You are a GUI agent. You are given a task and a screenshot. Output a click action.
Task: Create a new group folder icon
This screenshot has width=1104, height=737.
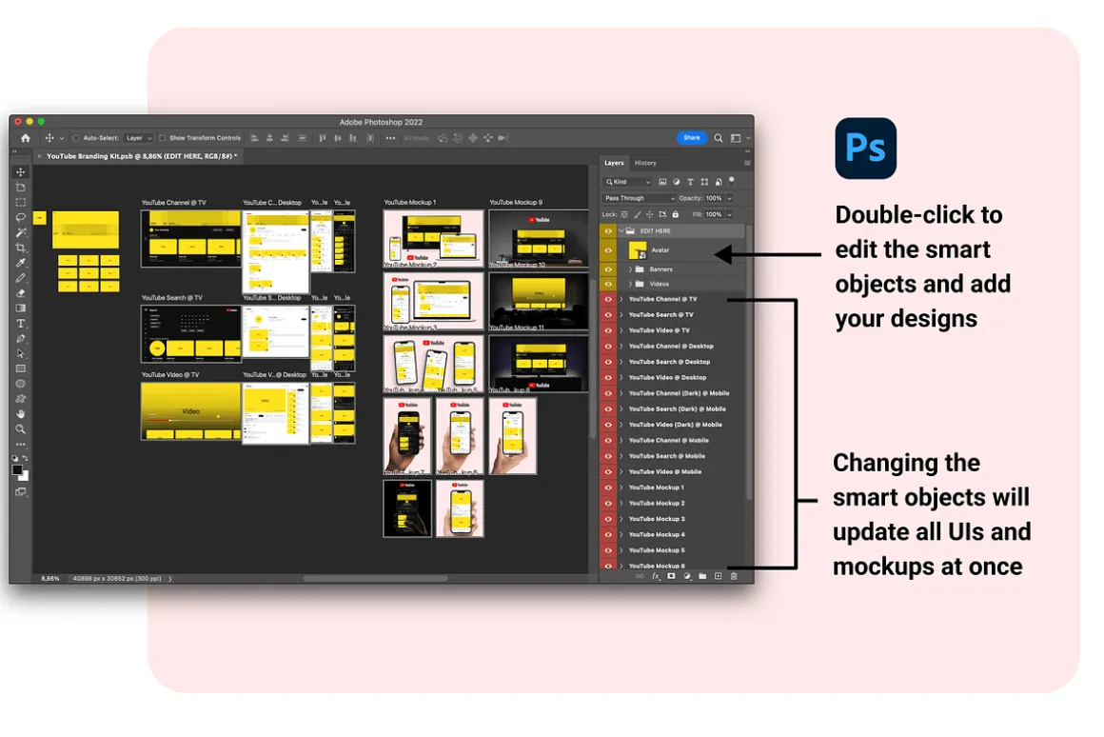click(702, 576)
